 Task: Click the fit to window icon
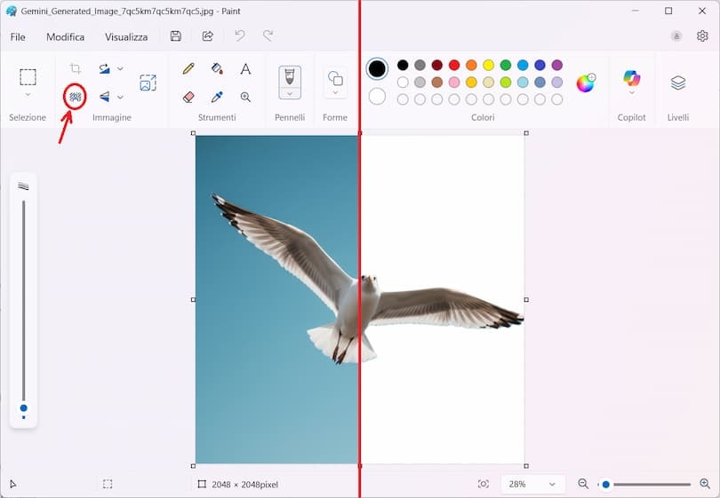point(483,484)
